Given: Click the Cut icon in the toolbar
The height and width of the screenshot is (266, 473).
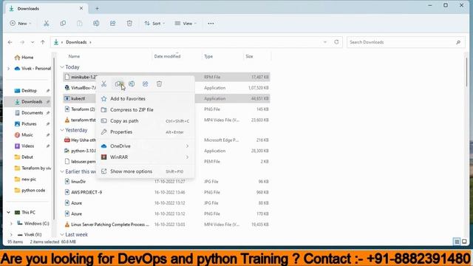Looking at the screenshot, I should (x=46, y=23).
